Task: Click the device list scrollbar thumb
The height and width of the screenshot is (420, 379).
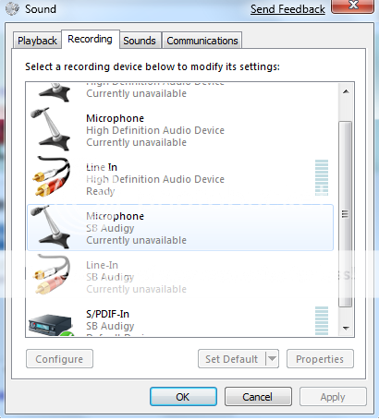Action: click(346, 214)
